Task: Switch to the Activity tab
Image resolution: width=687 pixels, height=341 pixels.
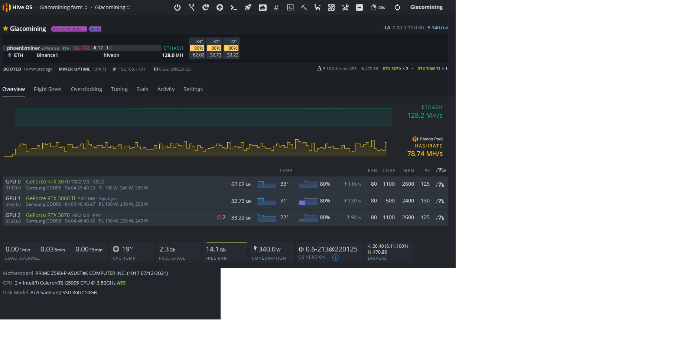Action: pyautogui.click(x=166, y=89)
